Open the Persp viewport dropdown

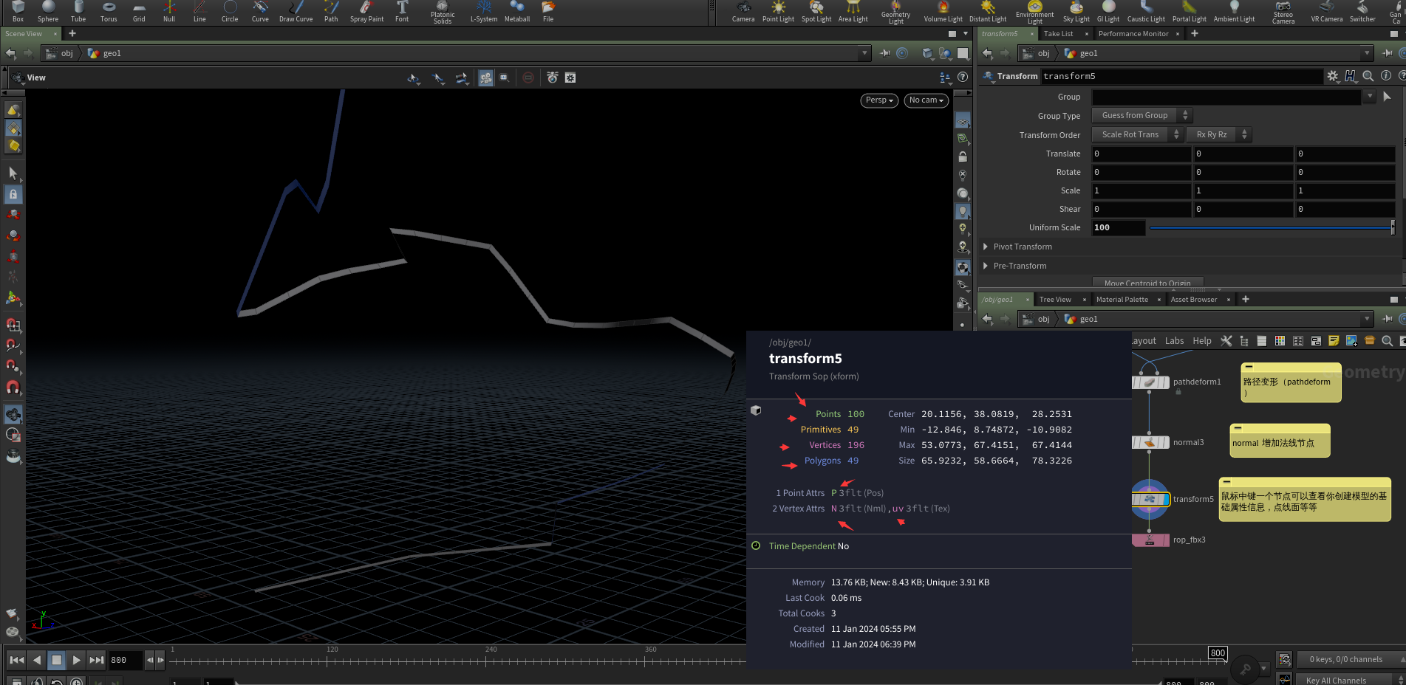(879, 100)
